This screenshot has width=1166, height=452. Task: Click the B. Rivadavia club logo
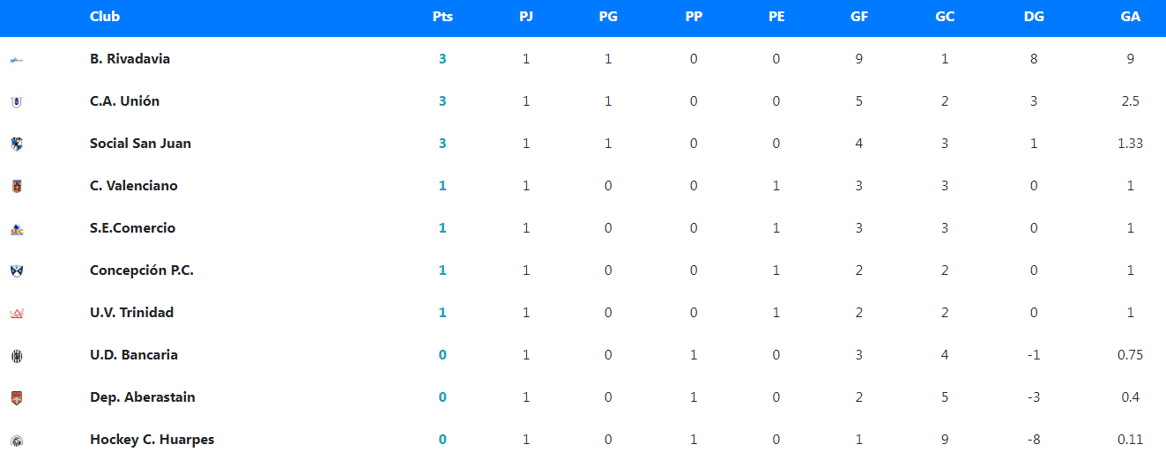[x=16, y=59]
